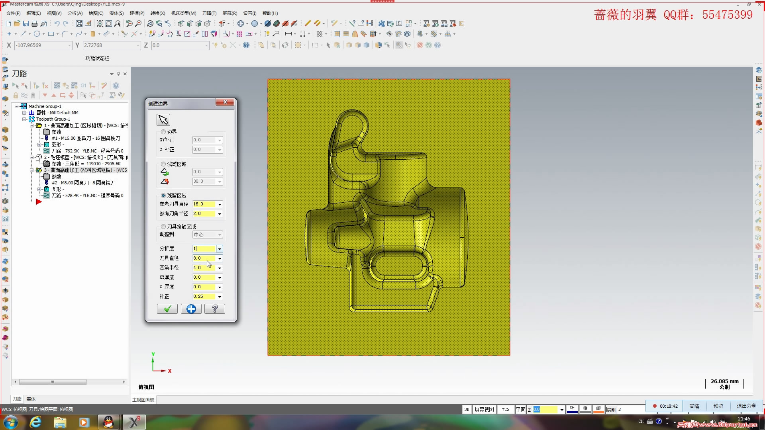The height and width of the screenshot is (430, 765).
Task: Click the G1 post selected operations icon
Action: (x=83, y=86)
